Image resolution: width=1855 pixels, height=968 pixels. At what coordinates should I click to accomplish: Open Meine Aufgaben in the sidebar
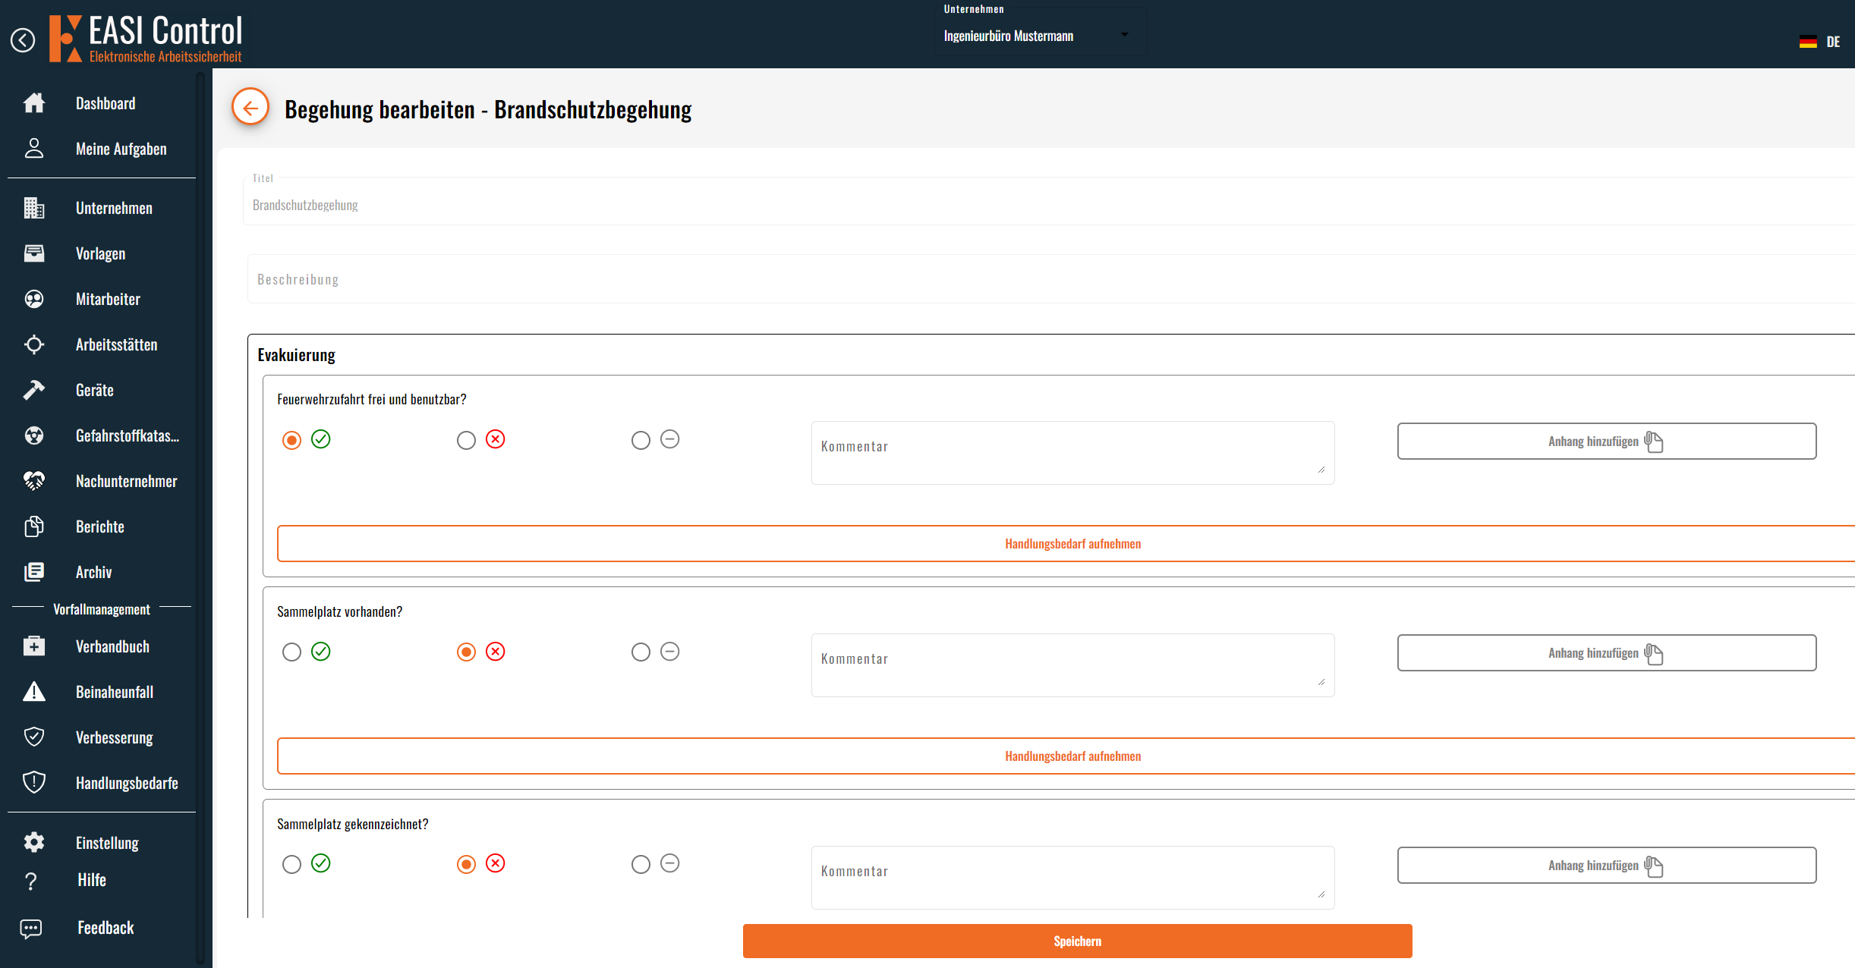(121, 149)
